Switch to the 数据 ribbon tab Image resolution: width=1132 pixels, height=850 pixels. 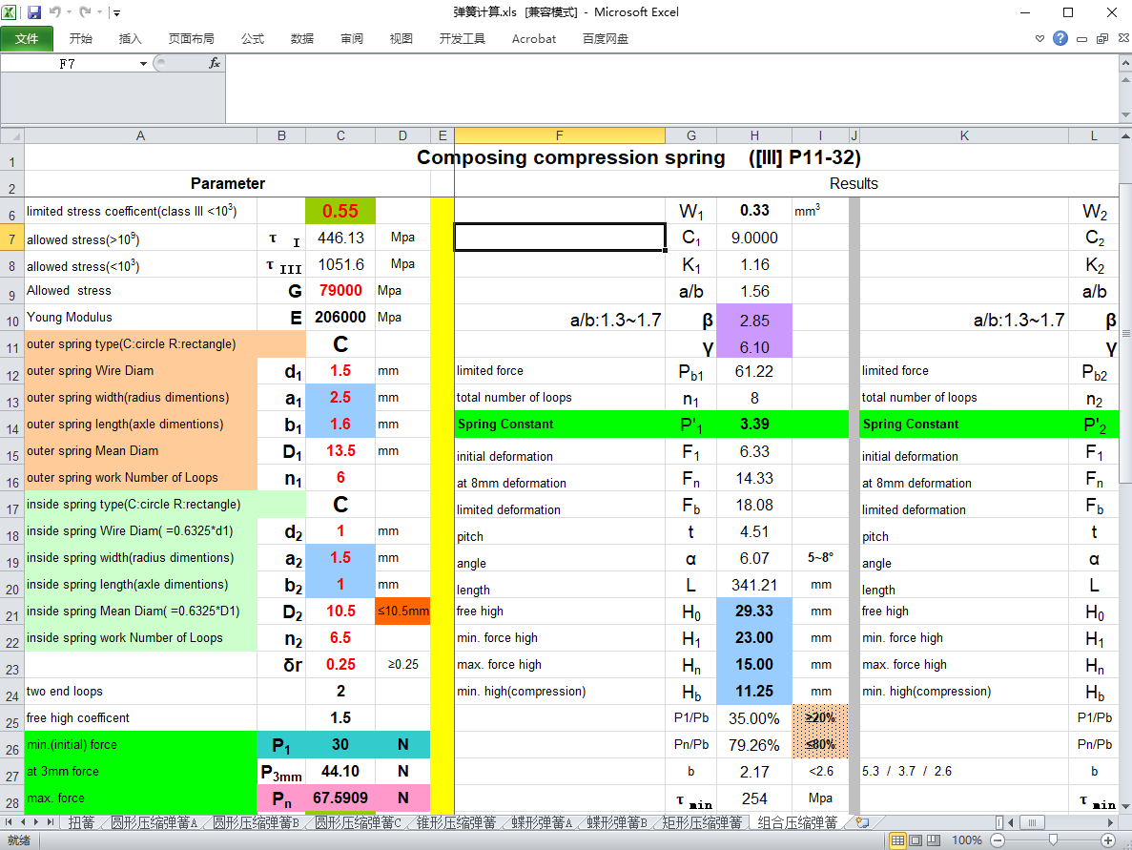click(301, 39)
